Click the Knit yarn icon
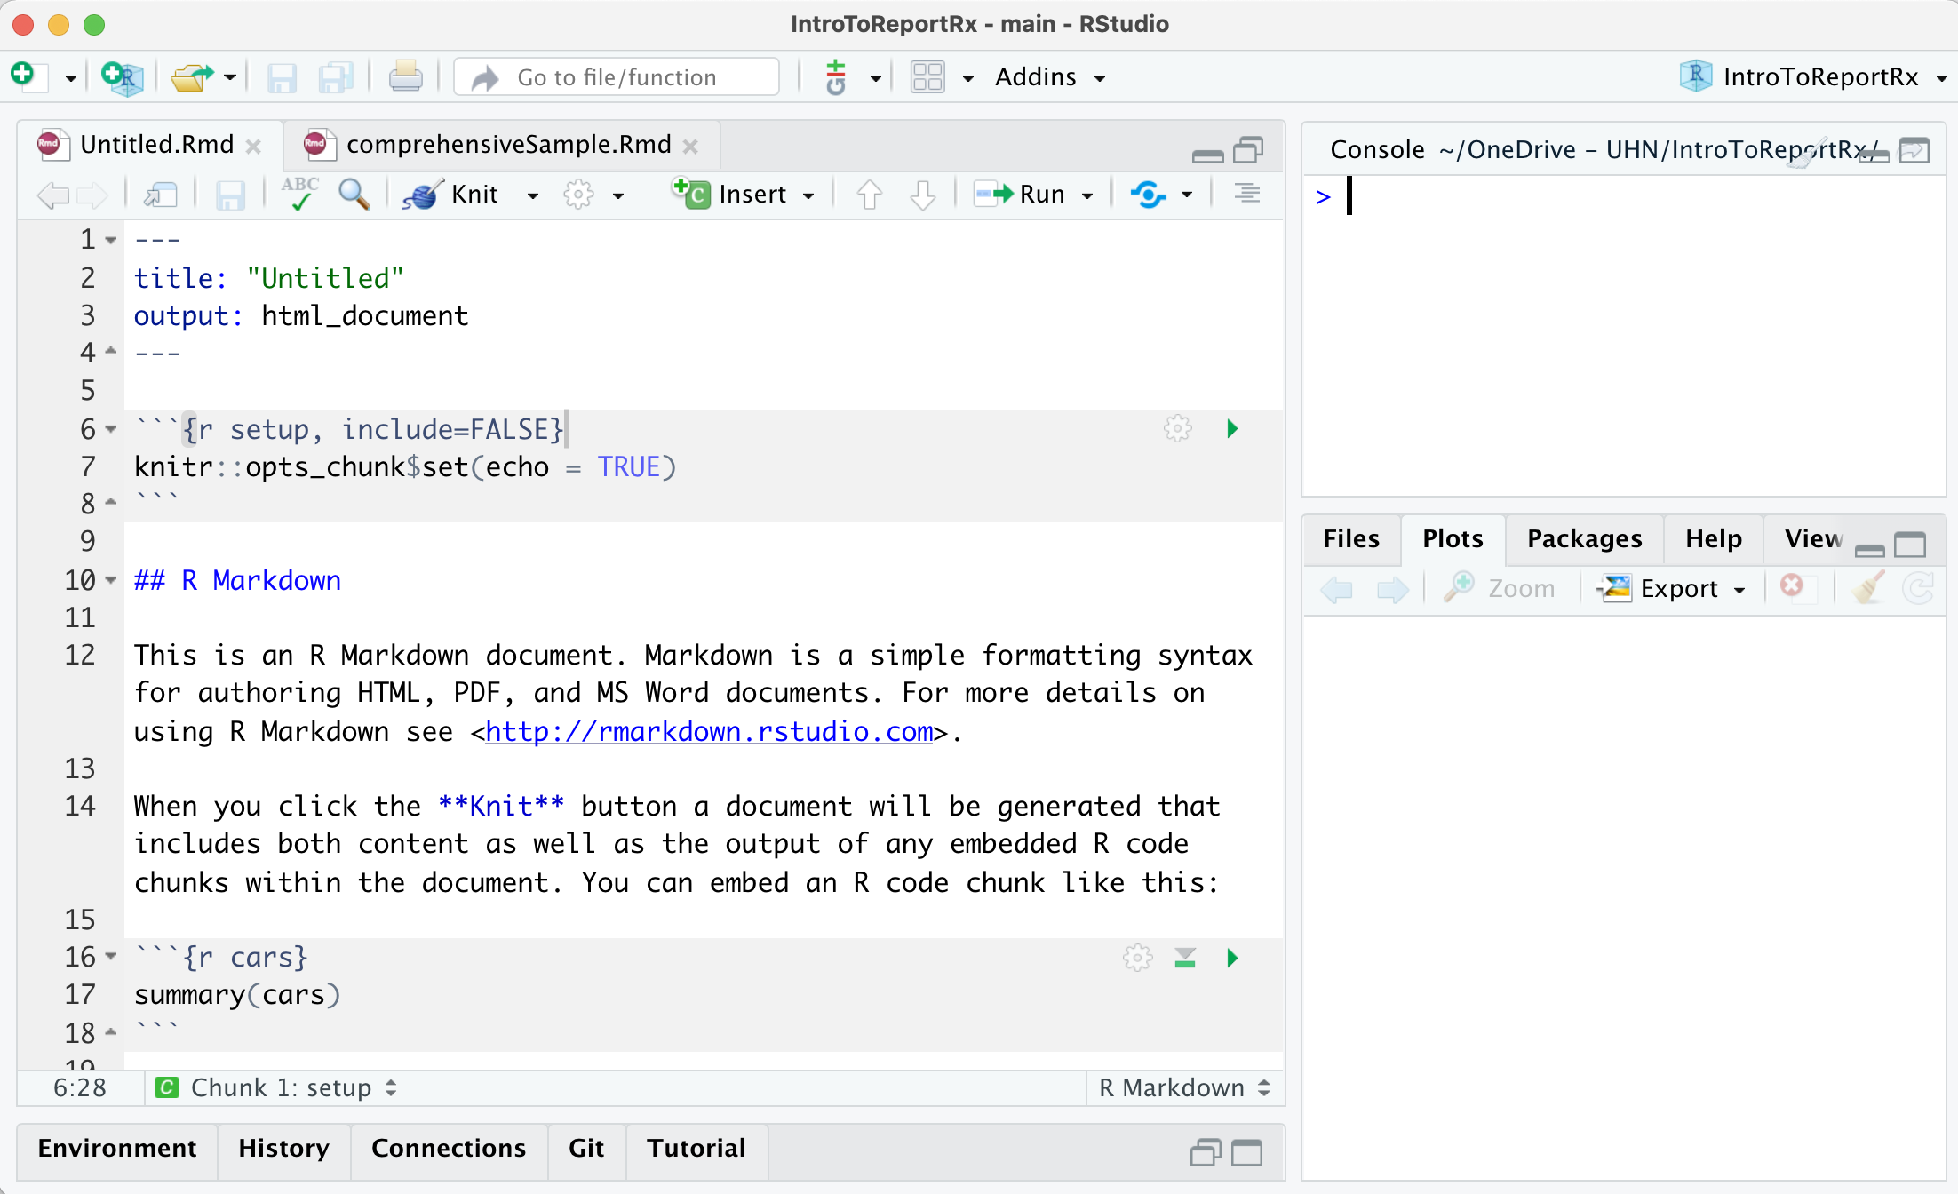Image resolution: width=1958 pixels, height=1194 pixels. pos(422,194)
